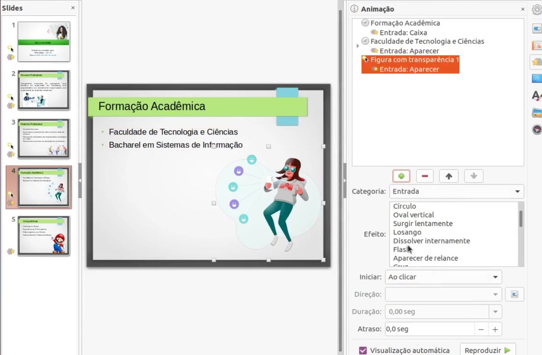Click slide 2 transition indicator icon

[x=10, y=97]
